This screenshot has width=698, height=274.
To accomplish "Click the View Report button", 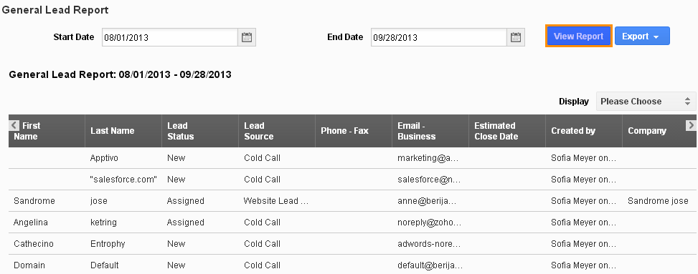I will [579, 36].
